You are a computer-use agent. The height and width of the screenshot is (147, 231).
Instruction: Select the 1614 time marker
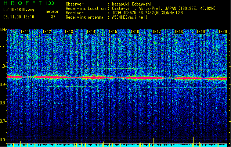(91, 32)
